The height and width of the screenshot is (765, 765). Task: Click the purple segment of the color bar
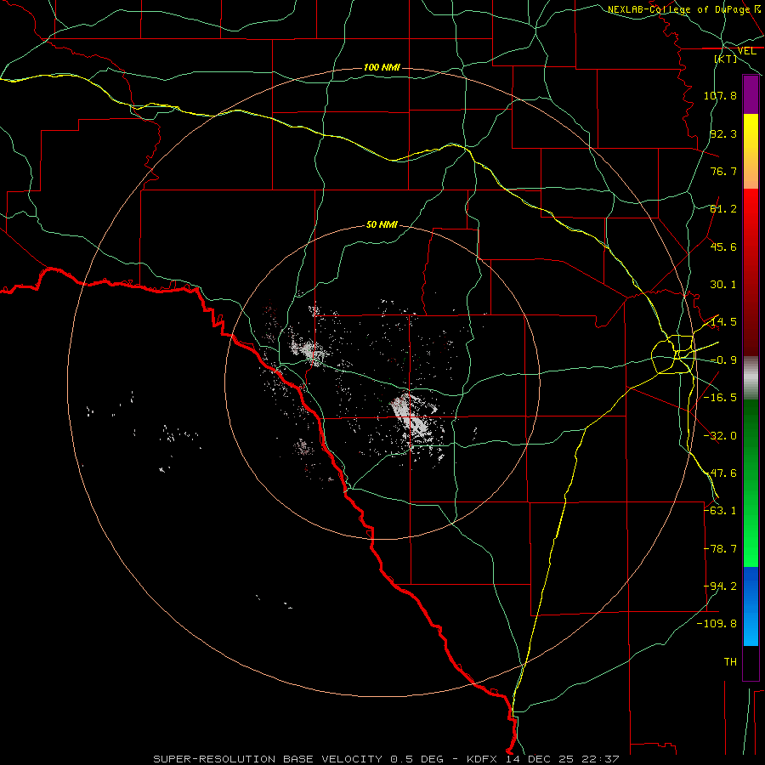[x=751, y=94]
